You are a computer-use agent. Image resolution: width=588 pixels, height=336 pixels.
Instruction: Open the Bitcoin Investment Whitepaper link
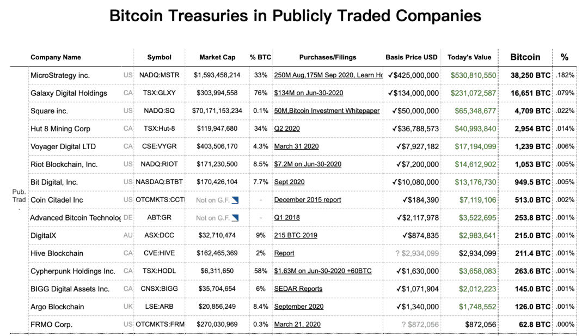click(327, 111)
